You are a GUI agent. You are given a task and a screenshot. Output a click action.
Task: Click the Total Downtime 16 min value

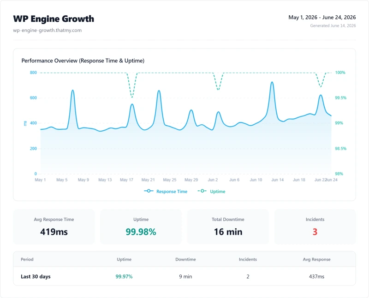(x=228, y=232)
